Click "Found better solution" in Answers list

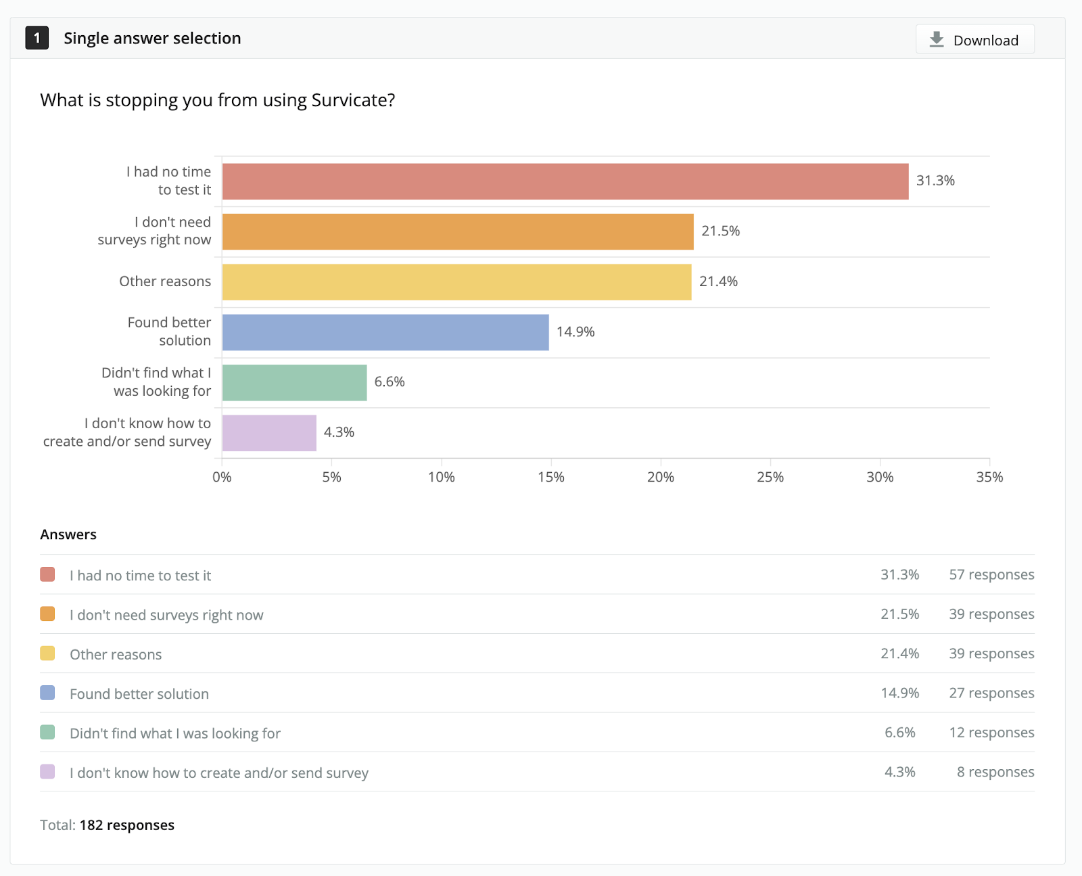[x=139, y=694]
